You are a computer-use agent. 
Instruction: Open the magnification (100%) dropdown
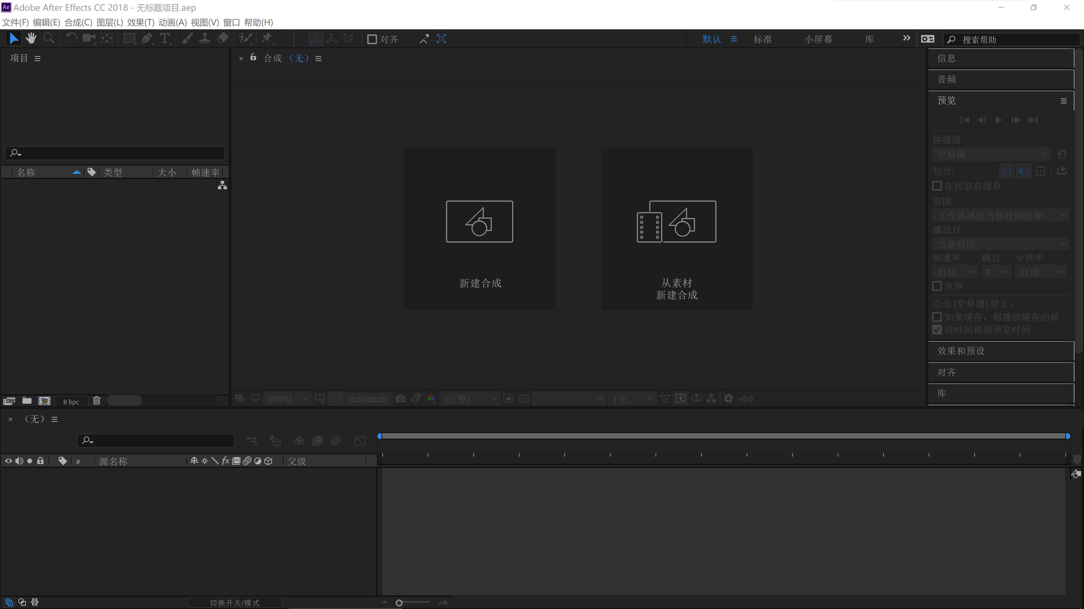coord(288,399)
